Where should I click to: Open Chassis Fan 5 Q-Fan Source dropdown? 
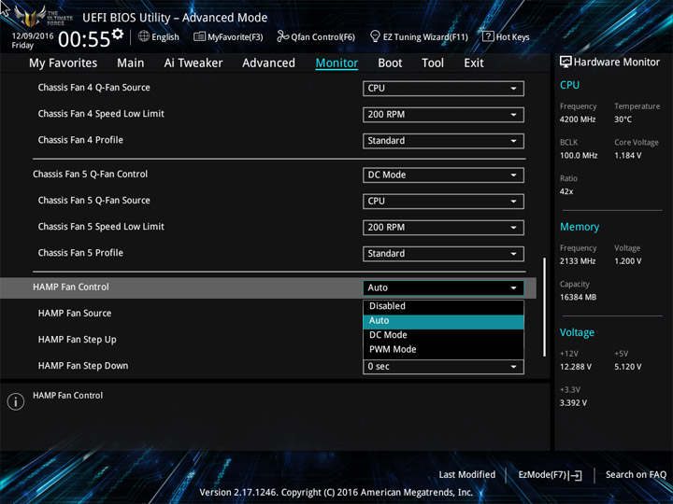click(x=443, y=202)
